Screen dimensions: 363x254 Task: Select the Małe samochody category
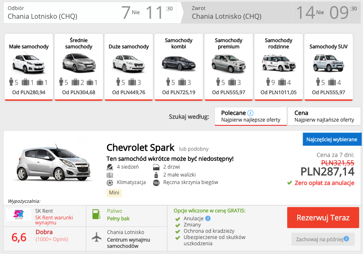point(29,67)
